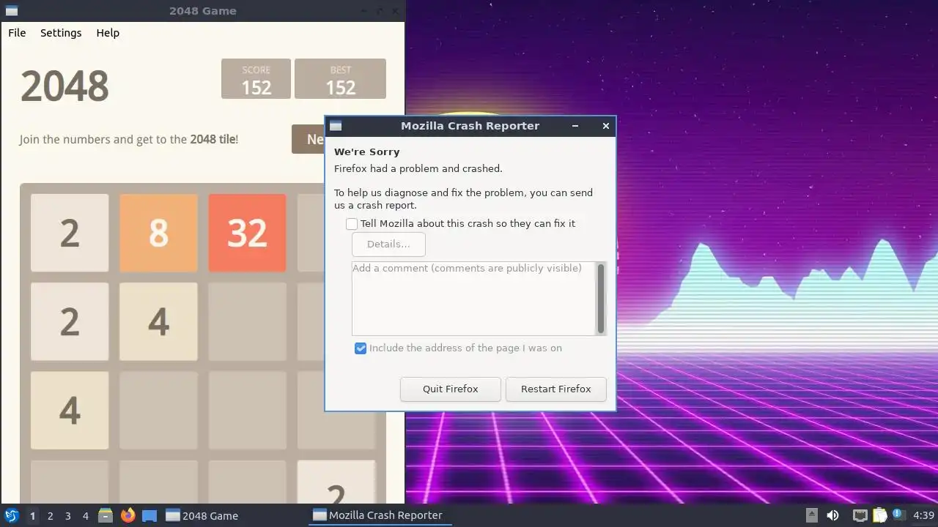
Task: Click the 4 tile in the second row
Action: point(158,321)
